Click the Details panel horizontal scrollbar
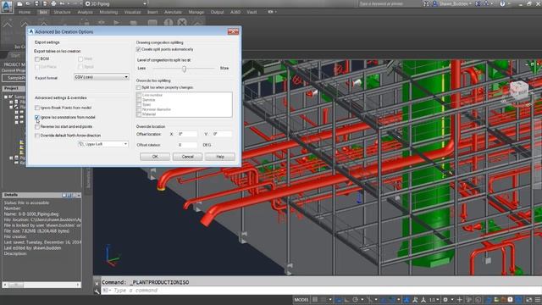 pos(41,285)
